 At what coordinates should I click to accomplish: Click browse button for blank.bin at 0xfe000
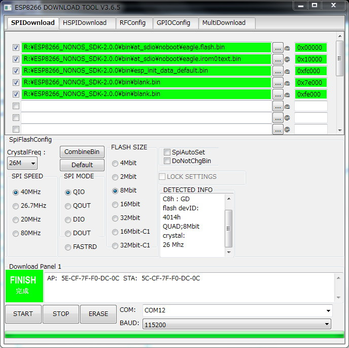click(278, 94)
